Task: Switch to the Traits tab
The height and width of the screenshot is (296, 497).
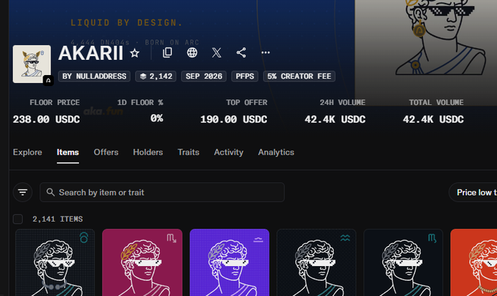Action: pos(189,152)
